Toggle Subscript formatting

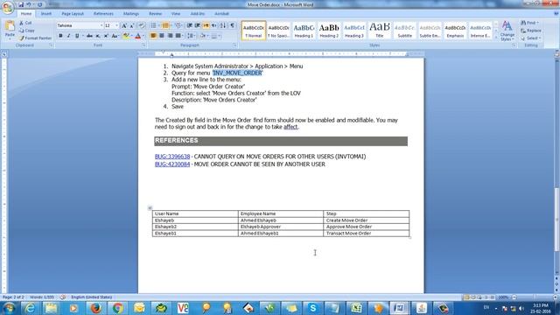[x=98, y=36]
